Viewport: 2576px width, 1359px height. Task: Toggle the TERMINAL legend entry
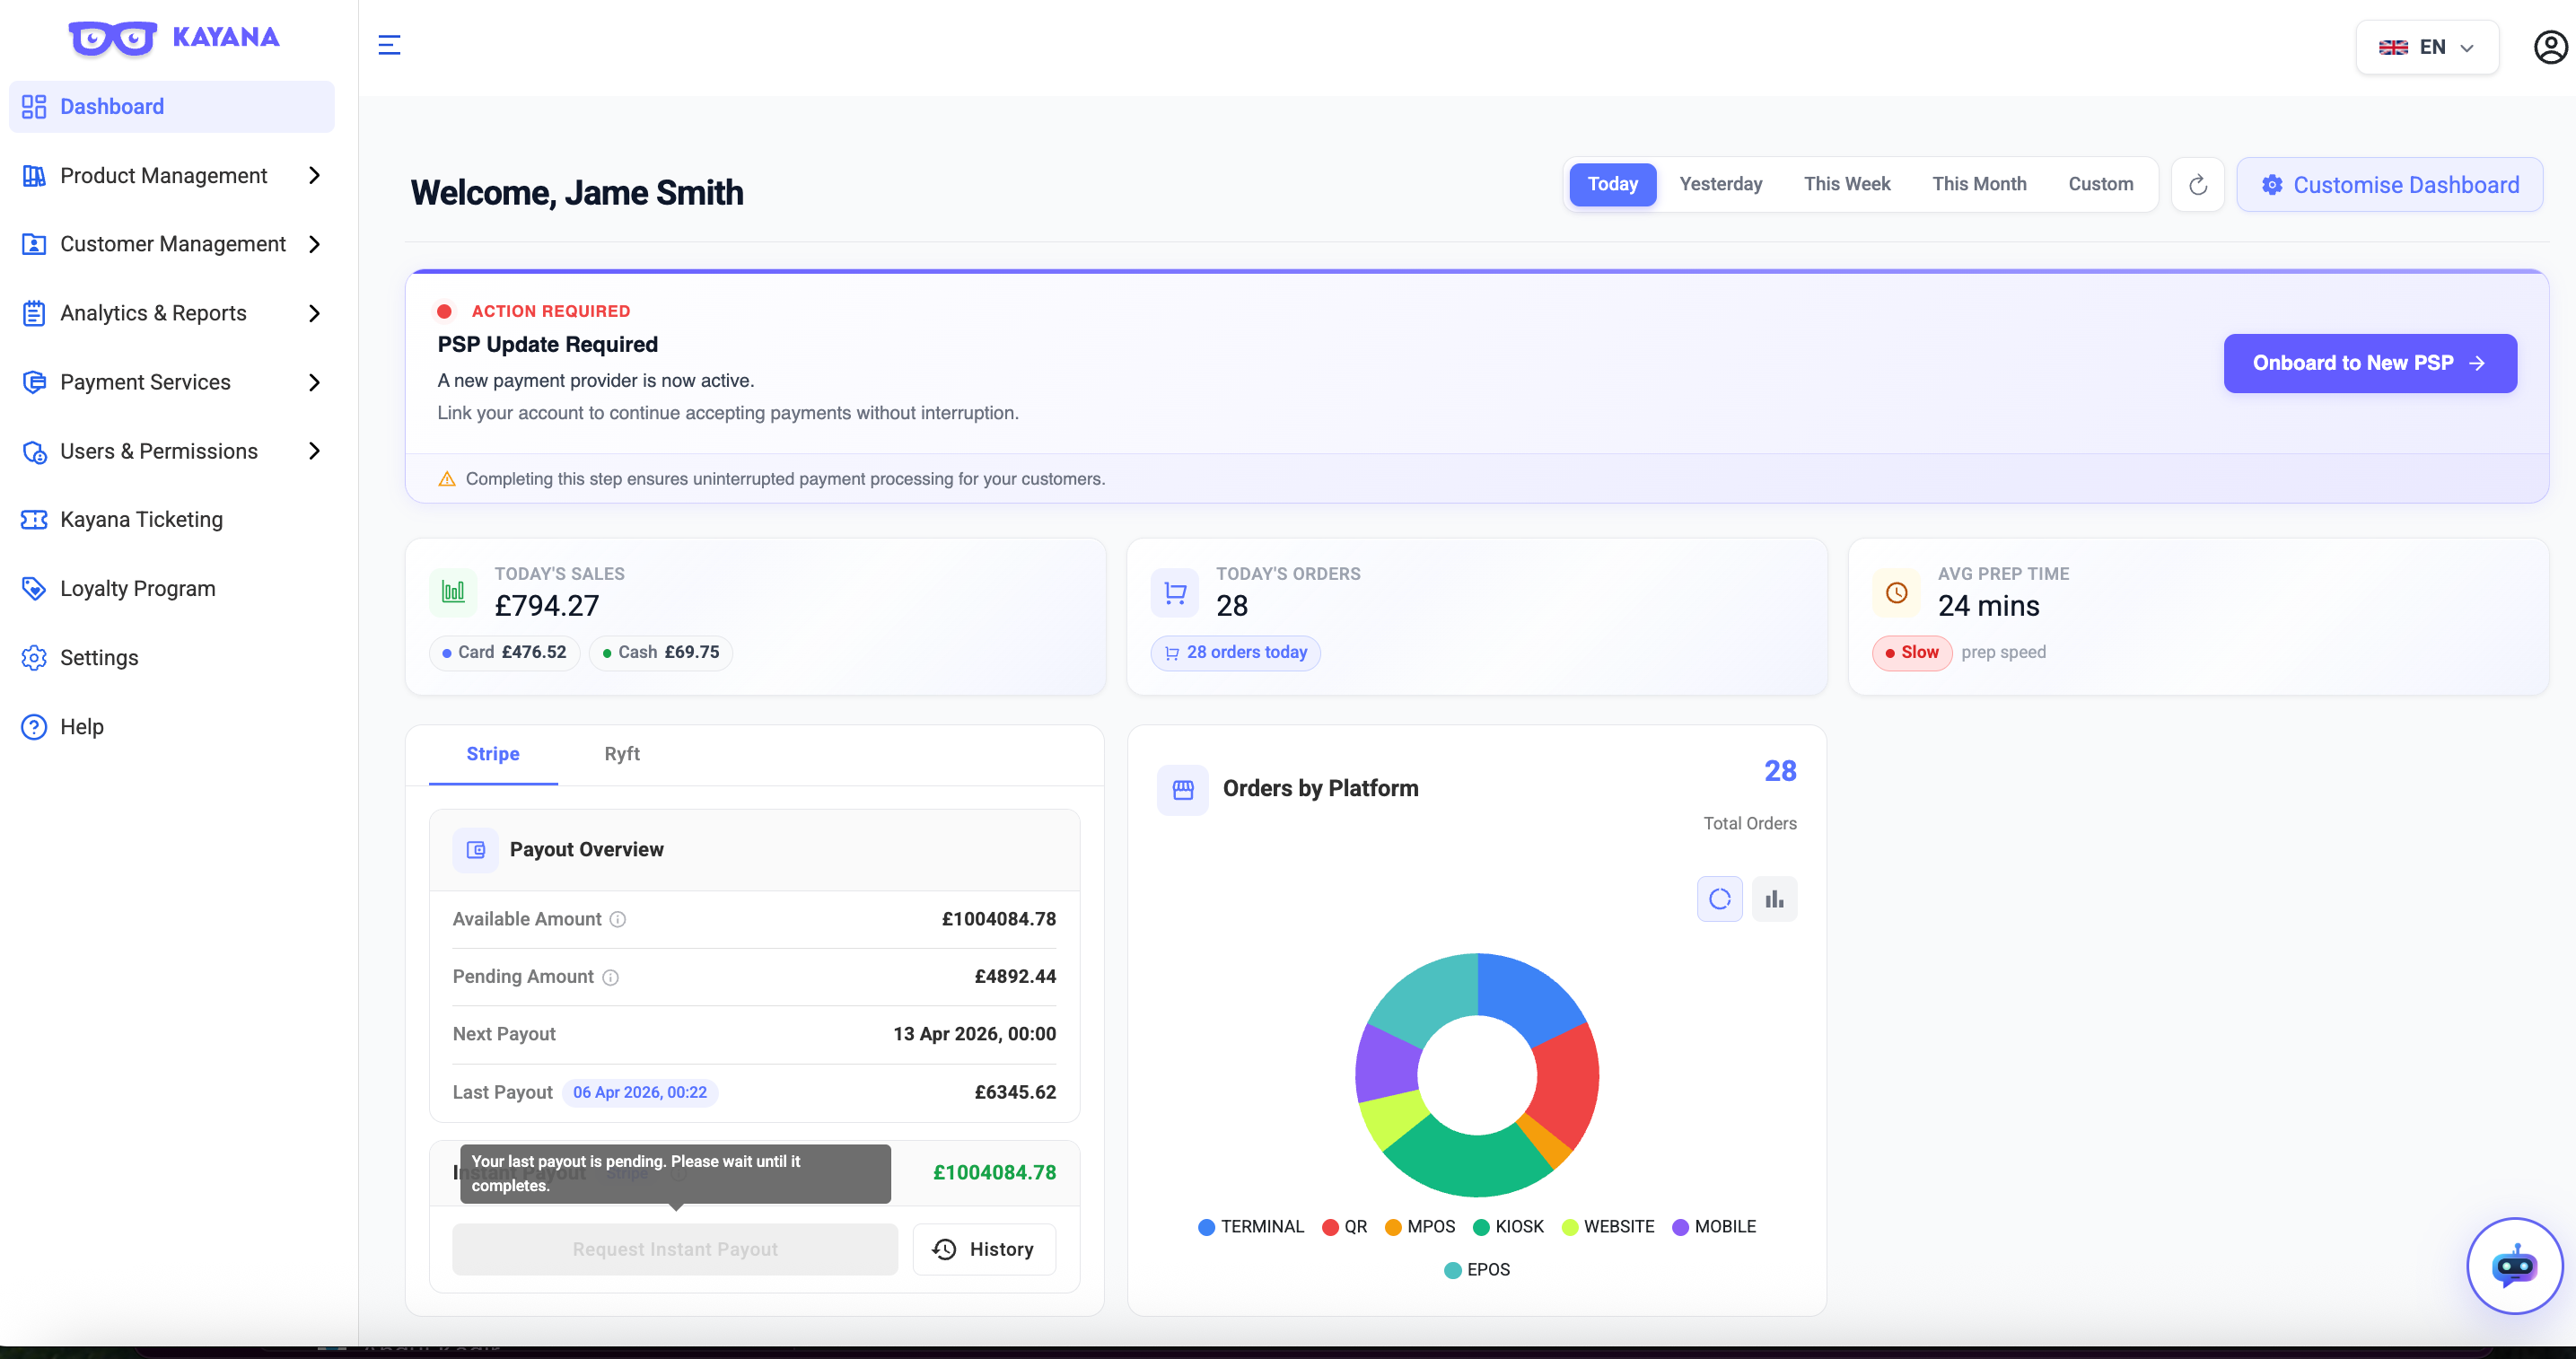tap(1250, 1226)
